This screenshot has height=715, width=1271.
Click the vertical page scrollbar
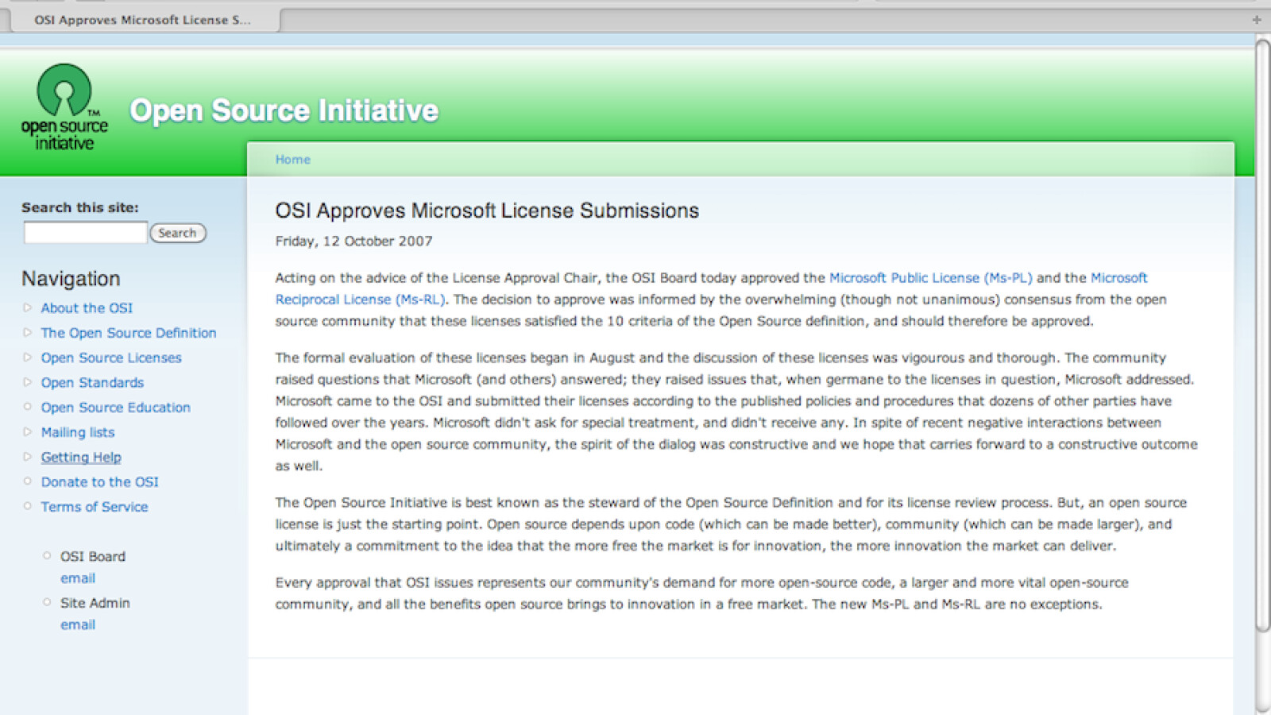(x=1262, y=334)
